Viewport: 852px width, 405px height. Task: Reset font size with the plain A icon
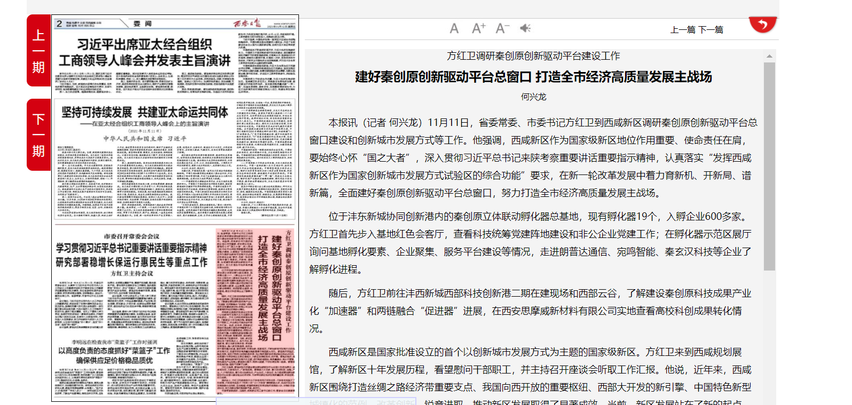pyautogui.click(x=454, y=28)
